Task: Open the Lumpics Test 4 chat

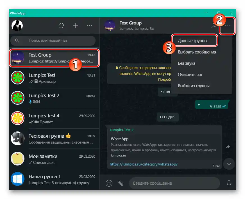Action: (54, 118)
